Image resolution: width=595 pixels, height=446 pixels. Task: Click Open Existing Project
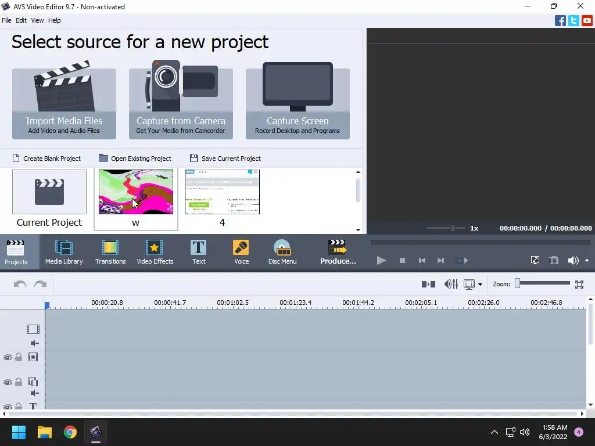135,159
